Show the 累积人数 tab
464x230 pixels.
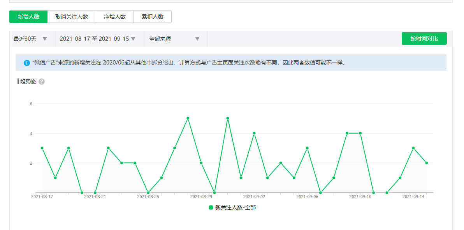tap(153, 17)
